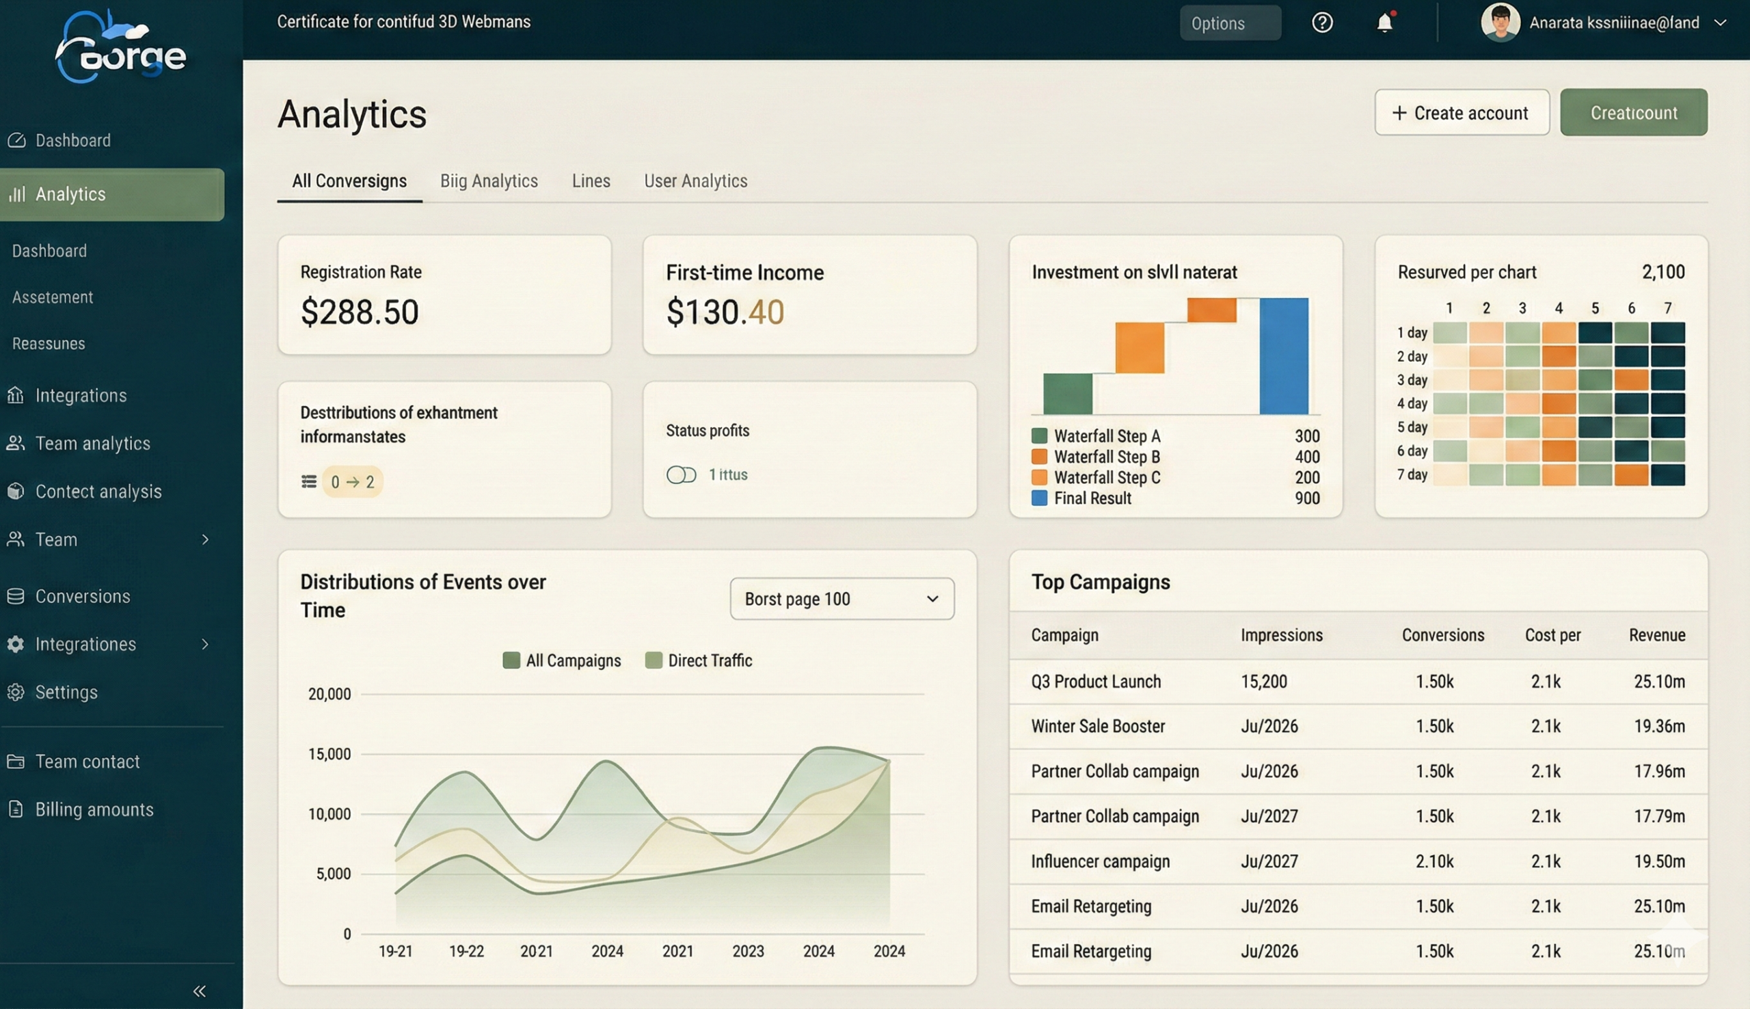Screen dimensions: 1750x1009
Task: Click the notification bell icon
Action: [1386, 22]
